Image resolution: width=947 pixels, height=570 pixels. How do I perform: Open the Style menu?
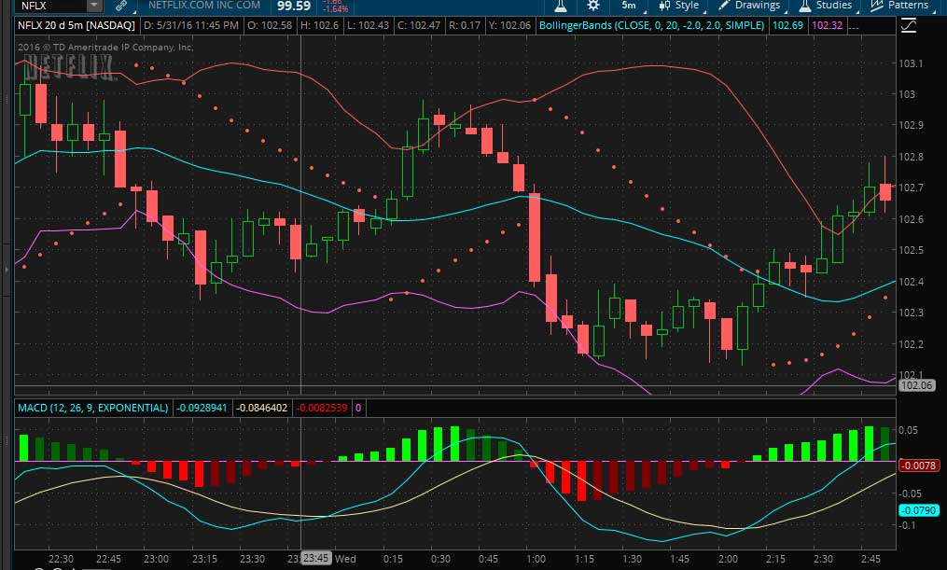682,6
